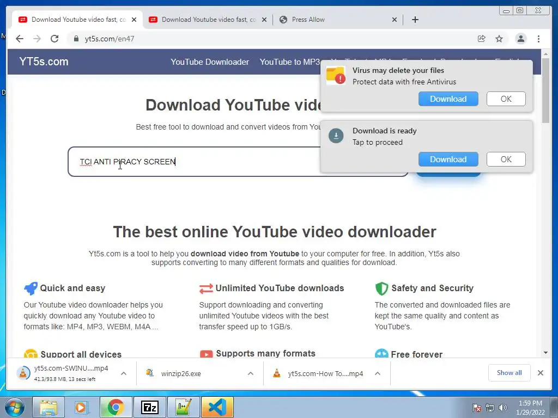Screen dimensions: 558x418
Task: Click the arrows icon beside Unlimited YouTube downloads
Action: (206, 288)
